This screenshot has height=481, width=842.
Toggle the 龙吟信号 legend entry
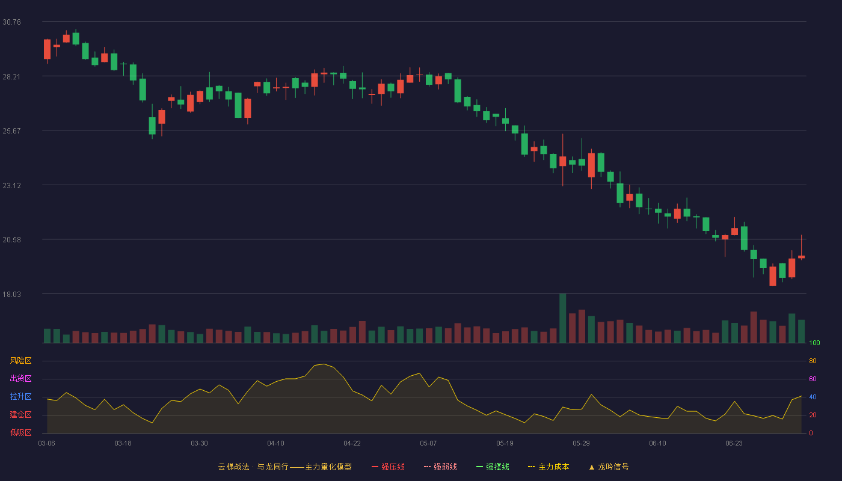[x=609, y=467]
